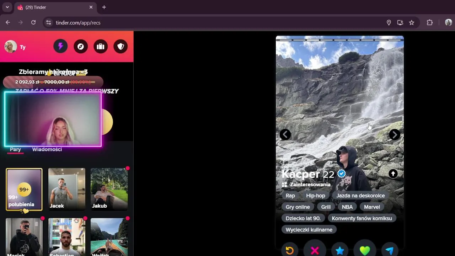Open site information icon in address bar
455x256 pixels.
(49, 22)
